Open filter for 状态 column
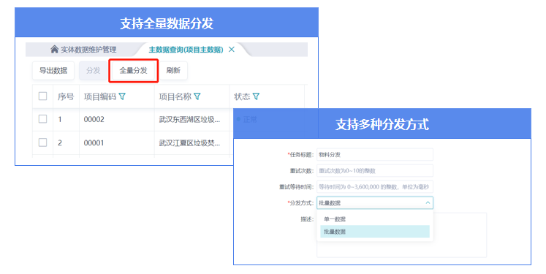546x274 pixels. pyautogui.click(x=256, y=96)
